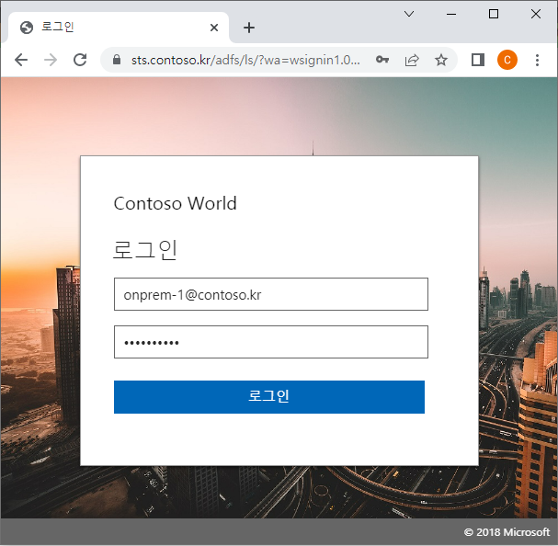
Task: Close the browser window
Action: pyautogui.click(x=536, y=14)
